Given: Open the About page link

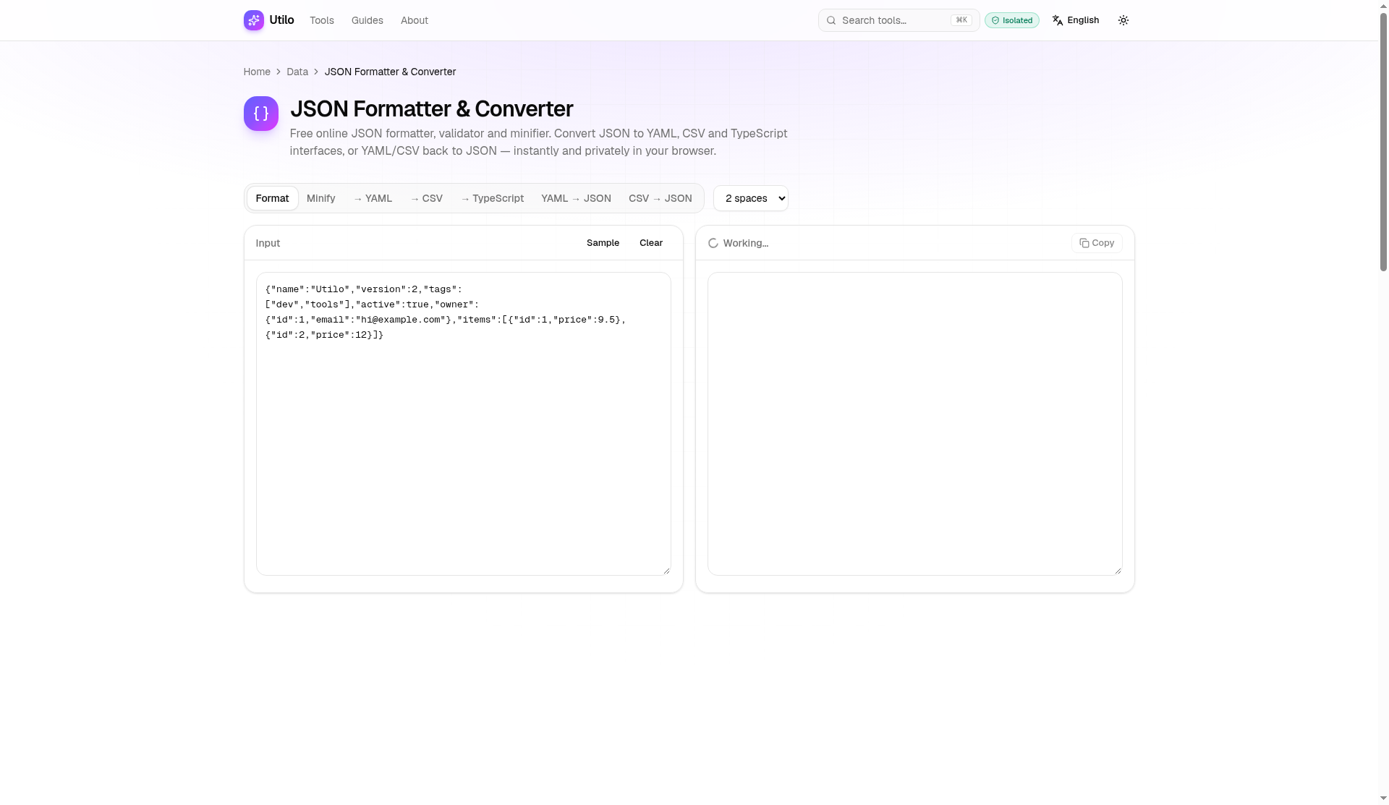Looking at the screenshot, I should [415, 20].
